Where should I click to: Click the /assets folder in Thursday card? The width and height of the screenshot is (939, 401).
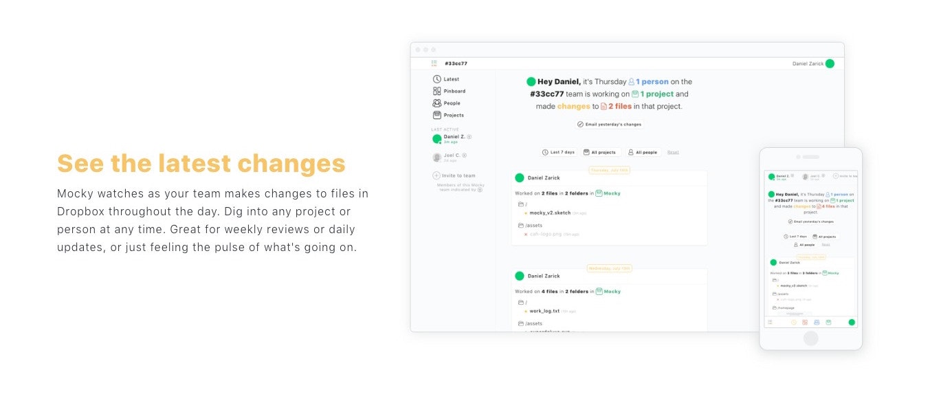click(x=530, y=226)
